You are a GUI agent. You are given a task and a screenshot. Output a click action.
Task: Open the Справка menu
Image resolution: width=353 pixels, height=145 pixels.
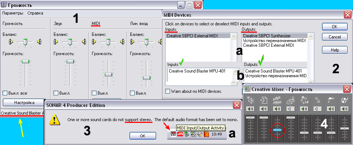tap(35, 13)
